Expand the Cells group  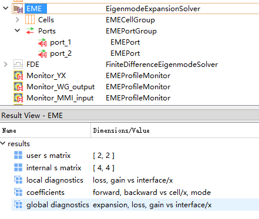tap(18, 19)
